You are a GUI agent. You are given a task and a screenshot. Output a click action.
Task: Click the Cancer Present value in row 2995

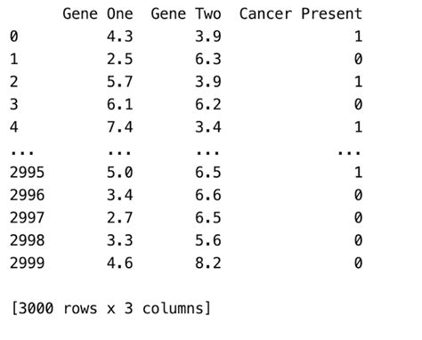(358, 173)
